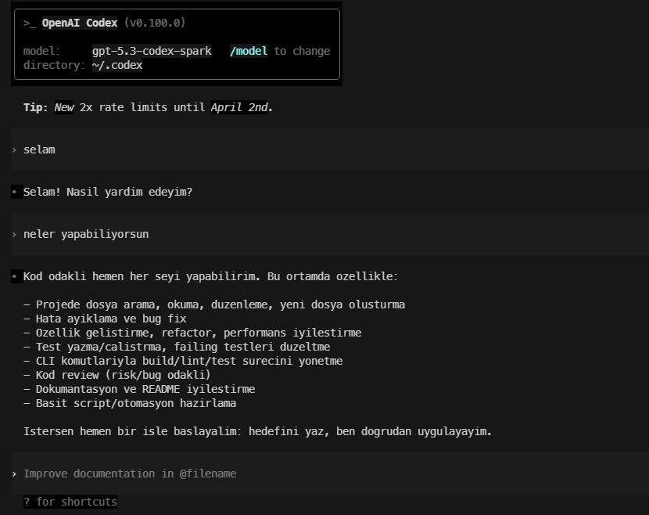This screenshot has width=649, height=515.
Task: Click the line 'Basit script/otomasyon hazirlama'
Action: coord(130,403)
